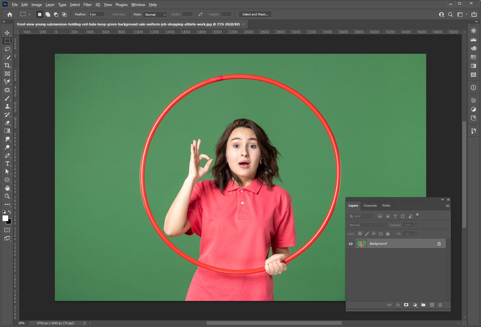
Task: Open the File menu
Action: pyautogui.click(x=15, y=5)
